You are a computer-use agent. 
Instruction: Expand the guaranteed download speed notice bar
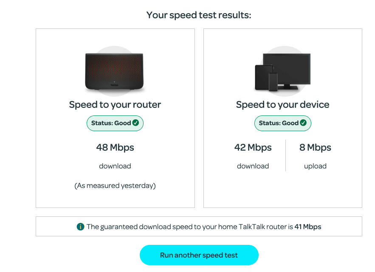199,226
